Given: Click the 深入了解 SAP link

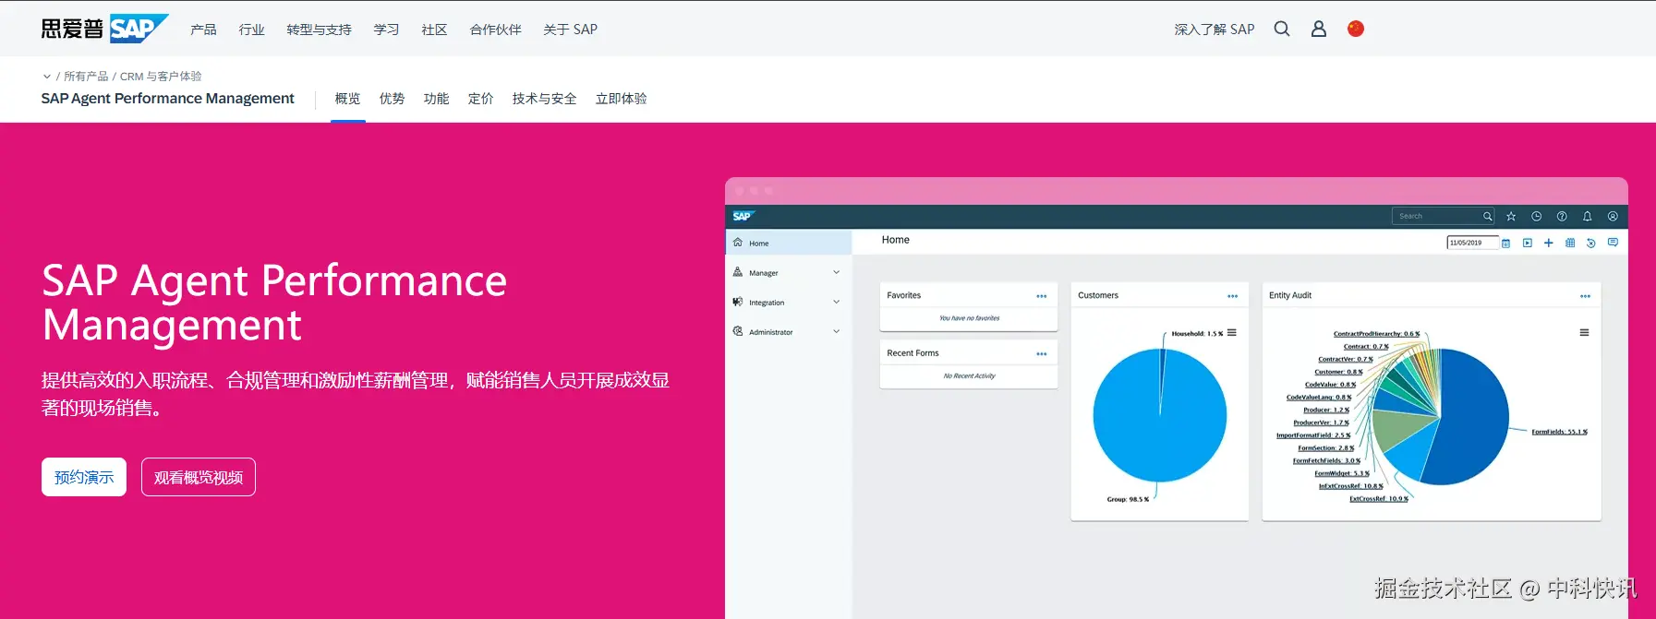Looking at the screenshot, I should (x=1215, y=30).
